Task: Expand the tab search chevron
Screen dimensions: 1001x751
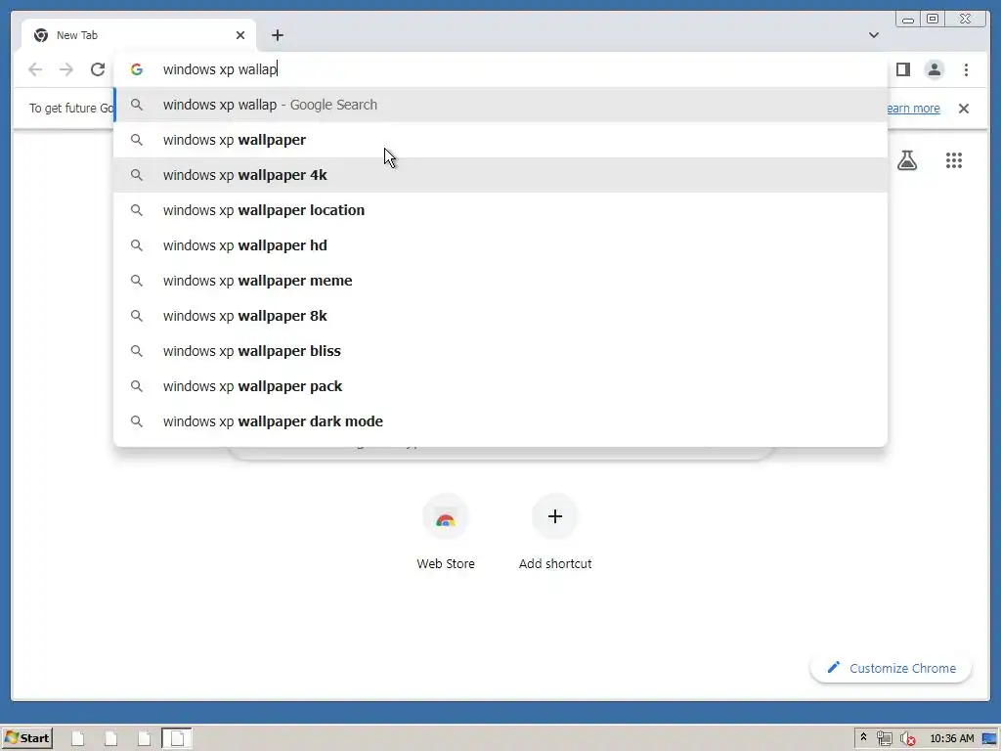Action: [873, 35]
